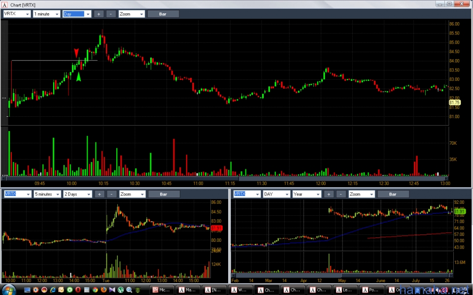Viewport: 473px width, 295px height.
Task: Click Bar button on the DAY Year chart
Action: [393, 194]
